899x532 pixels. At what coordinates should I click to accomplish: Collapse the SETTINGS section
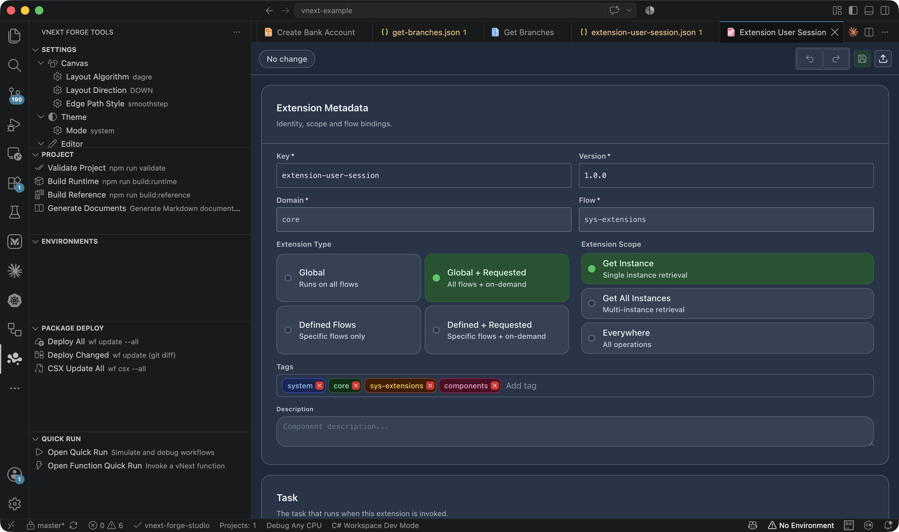pyautogui.click(x=35, y=50)
